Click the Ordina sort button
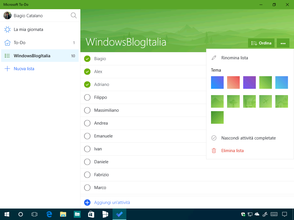Image resolution: width=294 pixels, height=220 pixels. (261, 43)
